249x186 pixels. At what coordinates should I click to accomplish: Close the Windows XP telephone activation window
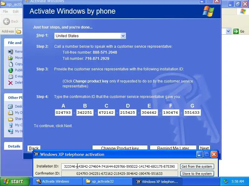[x=214, y=154]
